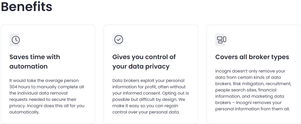Click the layout blocks icon above Covers

pyautogui.click(x=222, y=40)
